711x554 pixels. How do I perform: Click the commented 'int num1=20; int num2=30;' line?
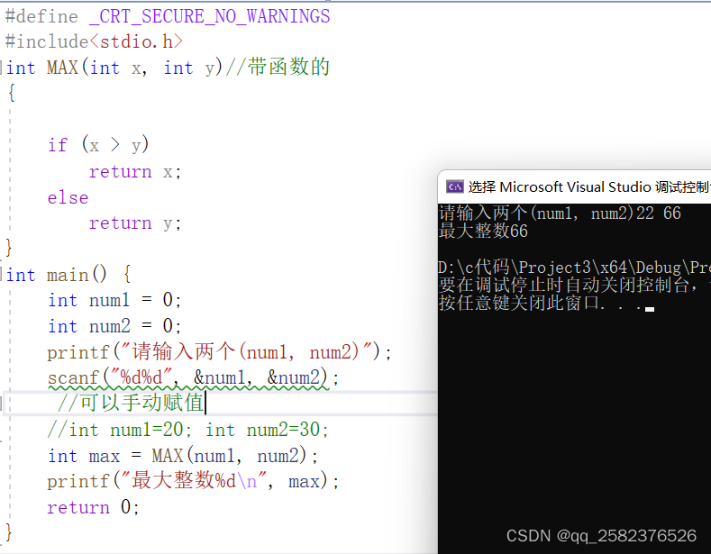pos(188,430)
